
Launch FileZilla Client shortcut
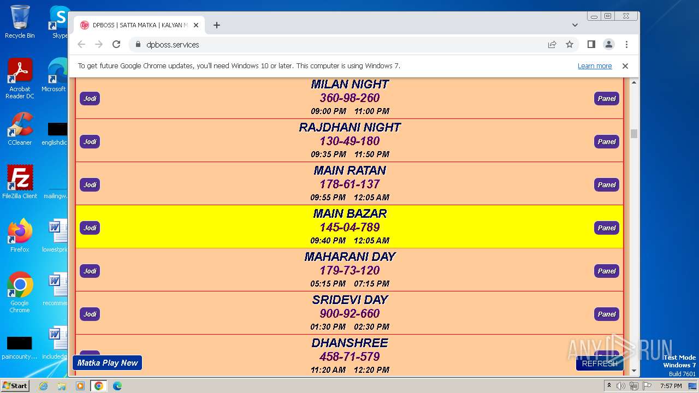point(20,182)
